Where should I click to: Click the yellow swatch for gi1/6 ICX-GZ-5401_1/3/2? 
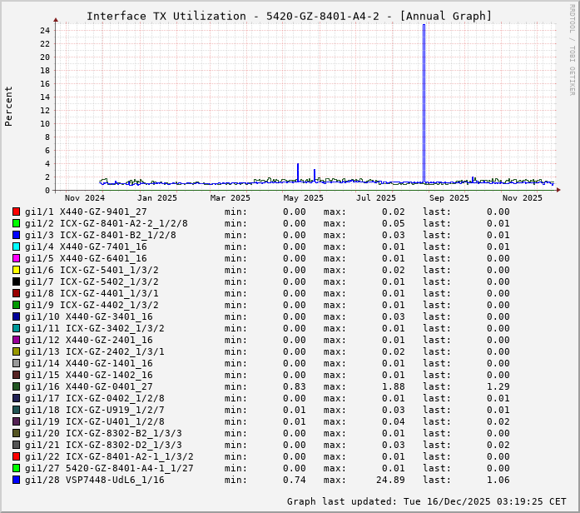(16, 270)
